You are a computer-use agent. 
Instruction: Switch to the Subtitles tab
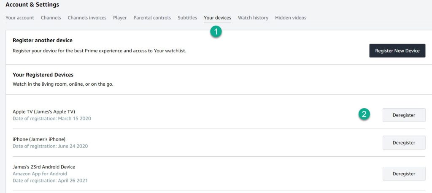(187, 18)
